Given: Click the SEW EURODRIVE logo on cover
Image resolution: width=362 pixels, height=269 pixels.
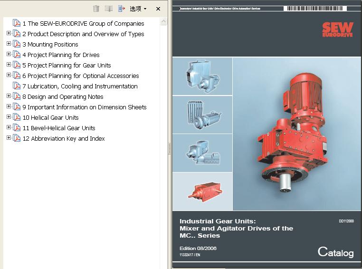Looking at the screenshot, I should (x=337, y=29).
